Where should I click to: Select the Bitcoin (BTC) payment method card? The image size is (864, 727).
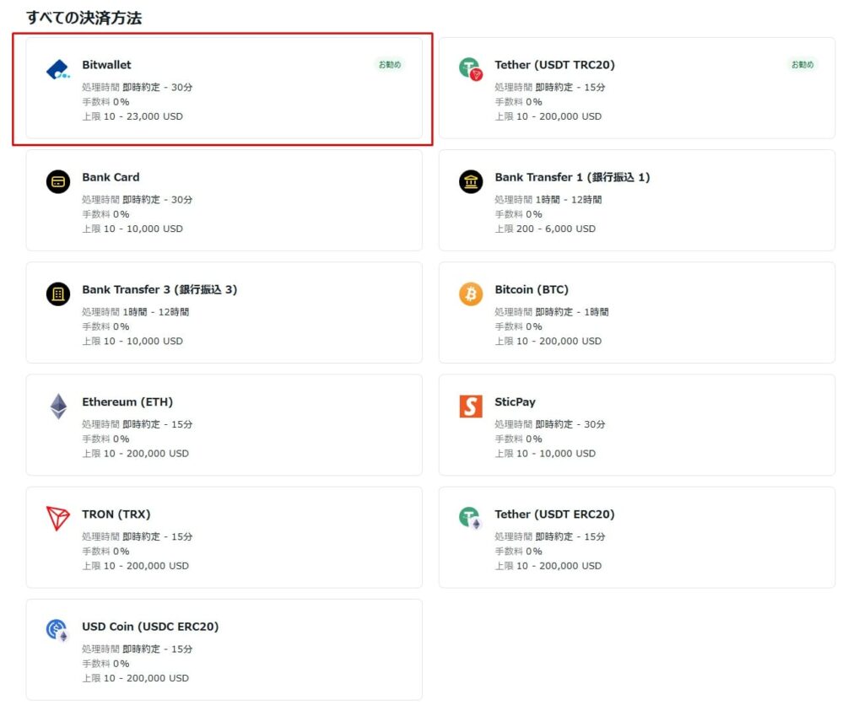(x=638, y=313)
